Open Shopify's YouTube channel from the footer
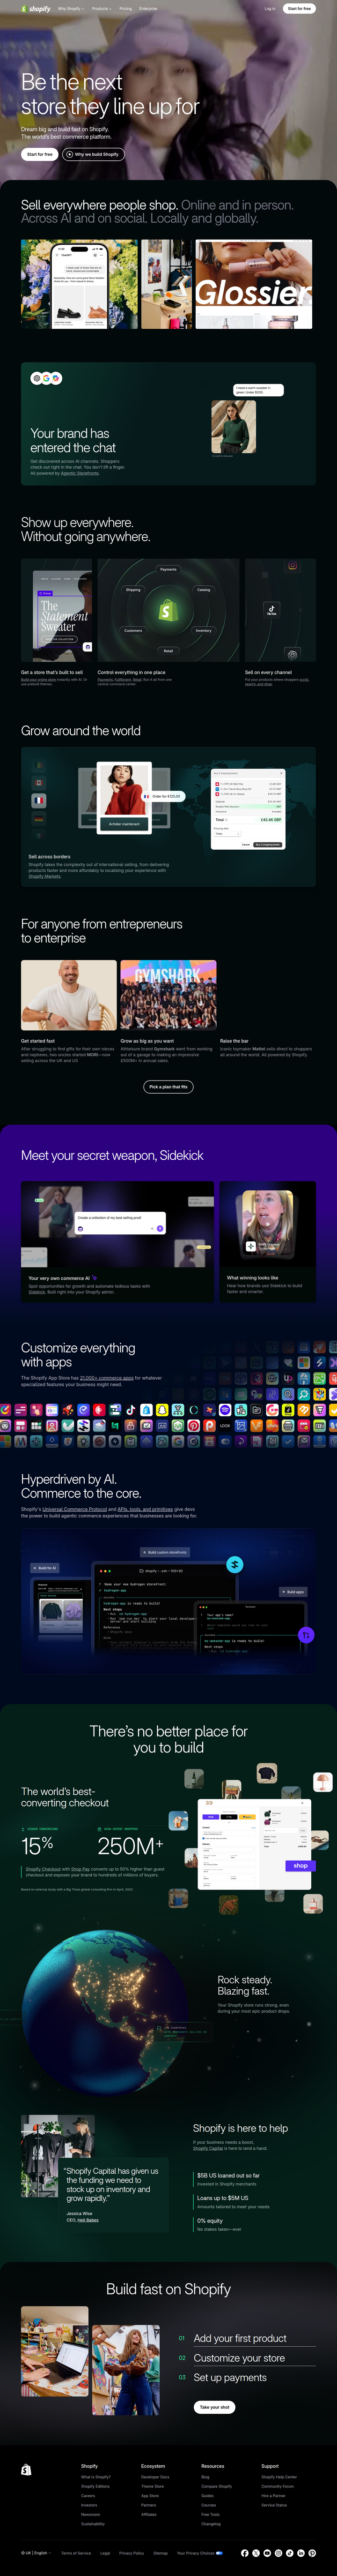 click(x=267, y=2553)
